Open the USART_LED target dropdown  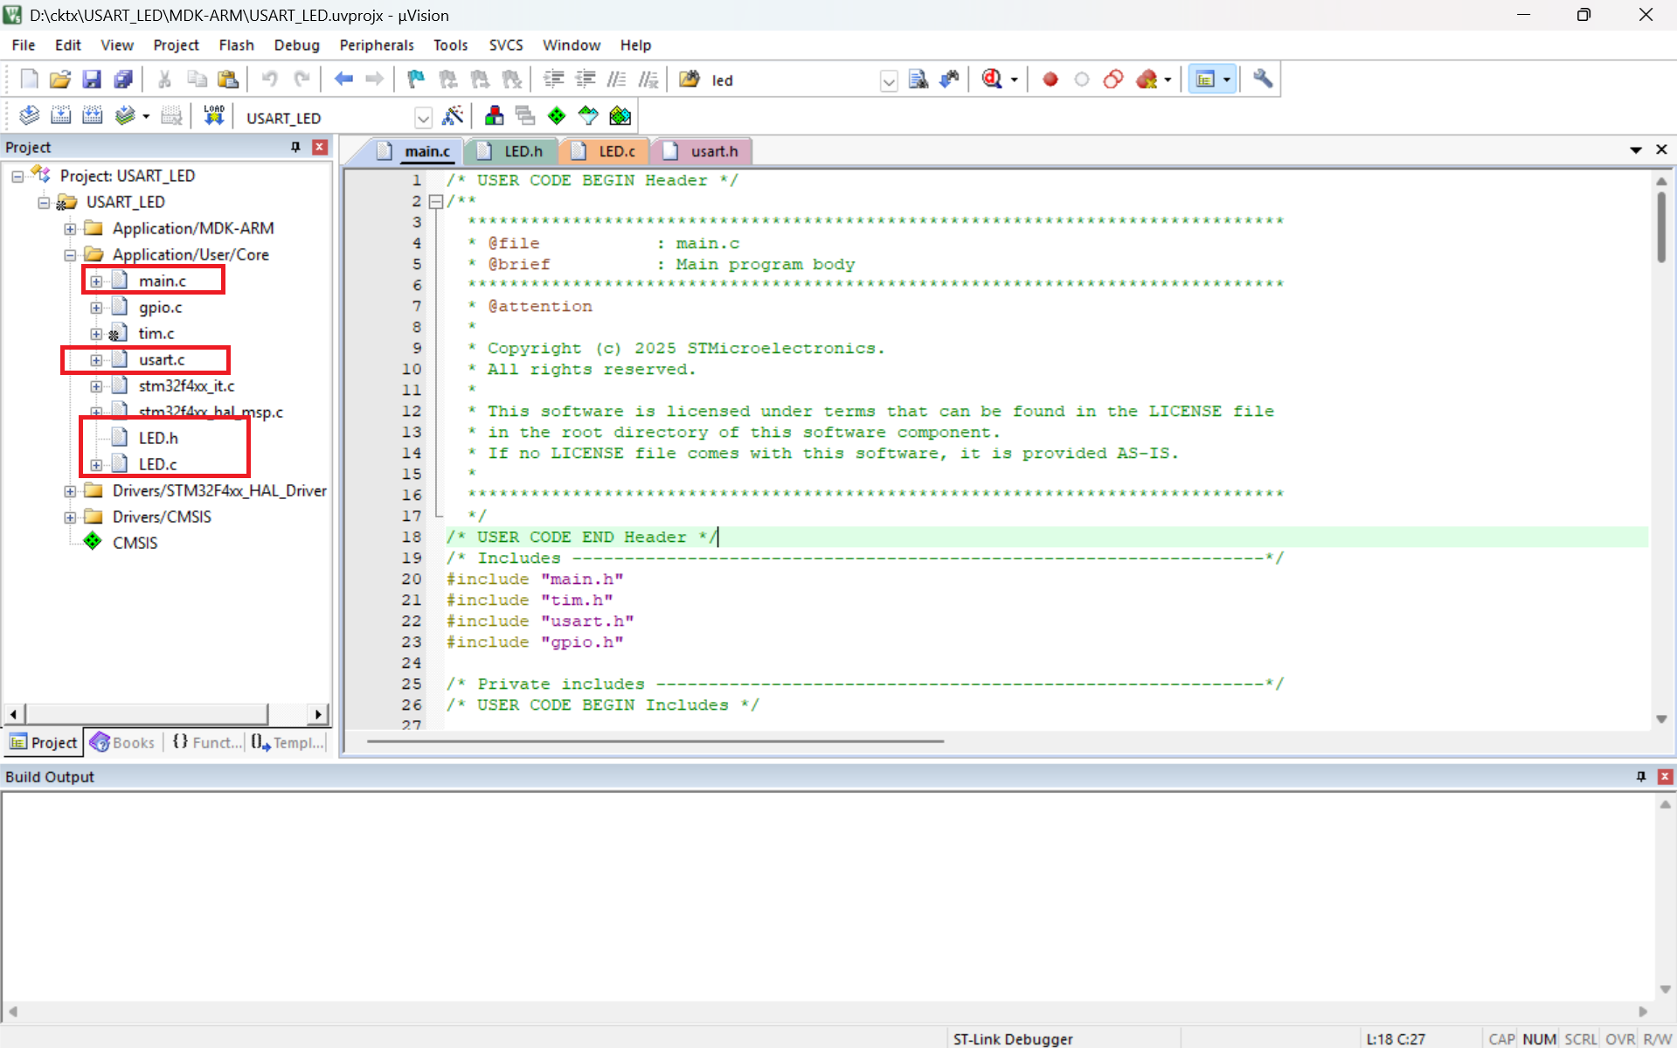[423, 117]
